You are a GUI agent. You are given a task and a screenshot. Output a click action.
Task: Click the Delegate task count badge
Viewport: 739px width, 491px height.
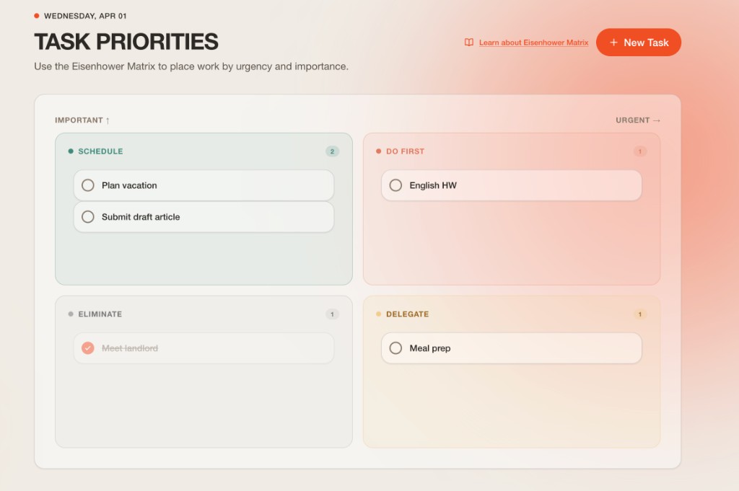click(x=640, y=314)
